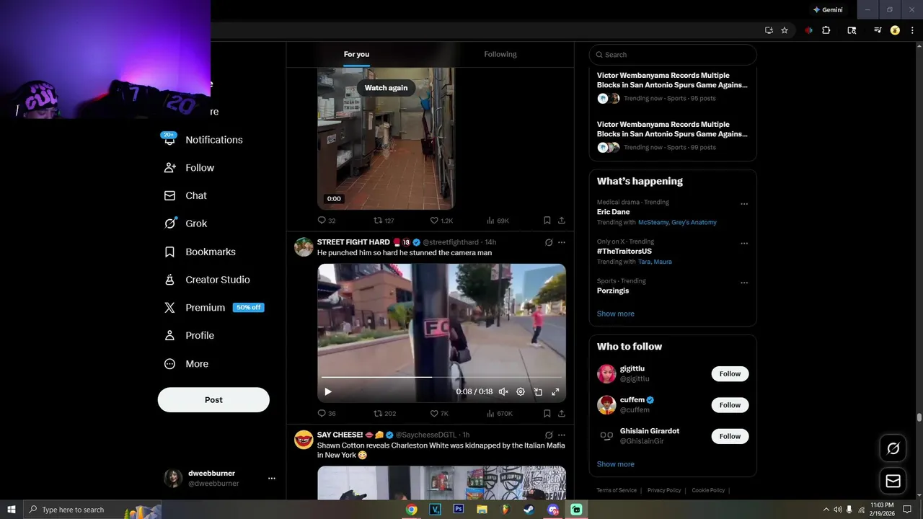Open Steam from the taskbar

tap(529, 510)
